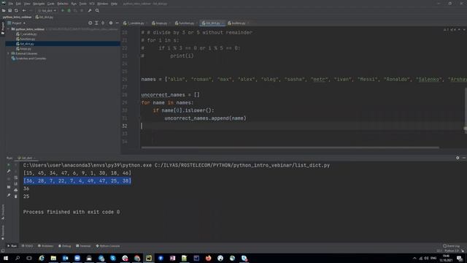The image size is (467, 263).
Task: Open the Window menu
Action: (102, 4)
